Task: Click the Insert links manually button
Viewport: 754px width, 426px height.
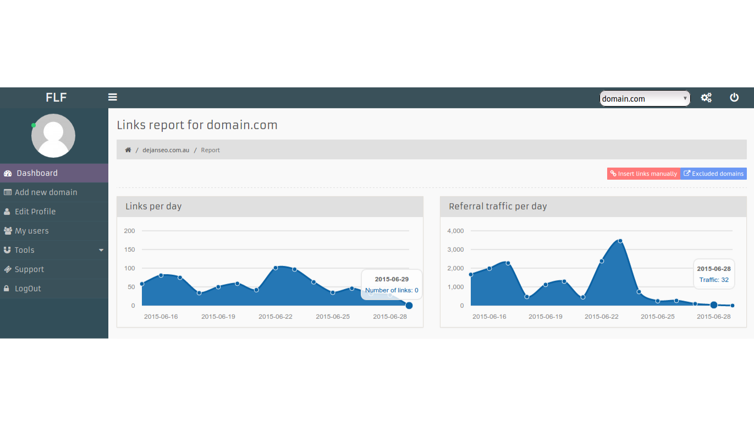Action: point(643,173)
